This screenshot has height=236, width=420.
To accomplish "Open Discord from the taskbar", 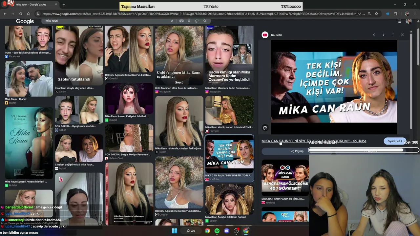I will click(226, 231).
